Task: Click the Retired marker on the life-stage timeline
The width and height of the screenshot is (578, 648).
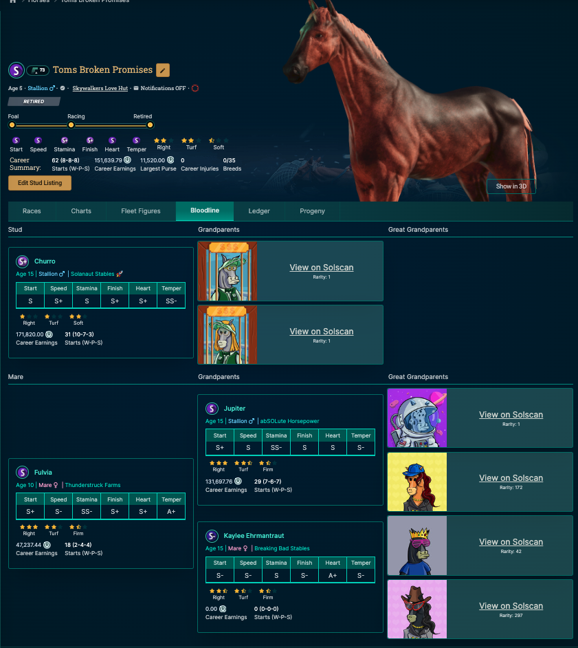Action: click(x=151, y=125)
